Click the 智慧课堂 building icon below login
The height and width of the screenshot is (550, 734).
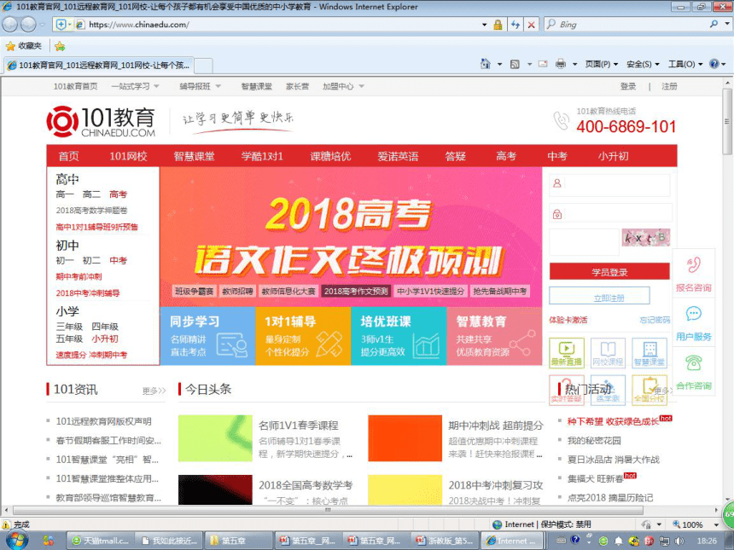click(650, 353)
